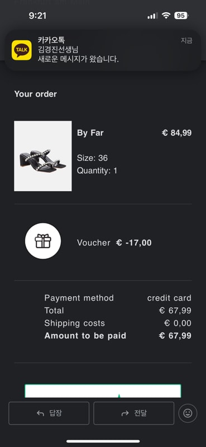Tap the battery indicator showing 95
The image size is (206, 447).
pyautogui.click(x=181, y=16)
